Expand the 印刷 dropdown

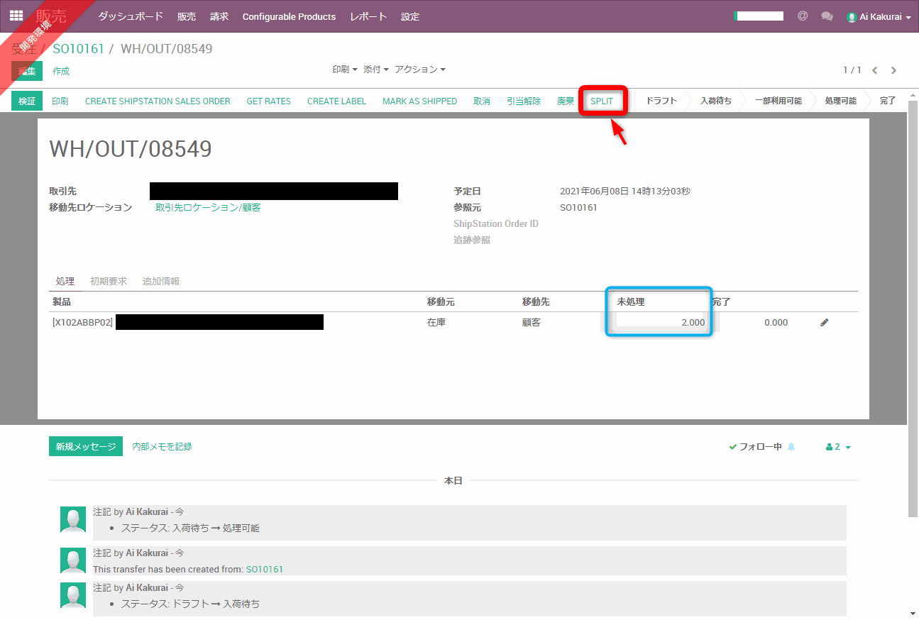(344, 70)
